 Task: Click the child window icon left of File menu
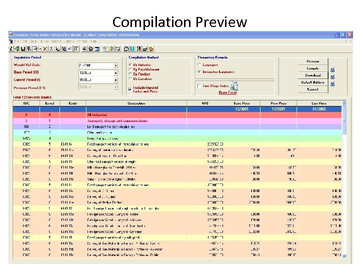(x=11, y=41)
